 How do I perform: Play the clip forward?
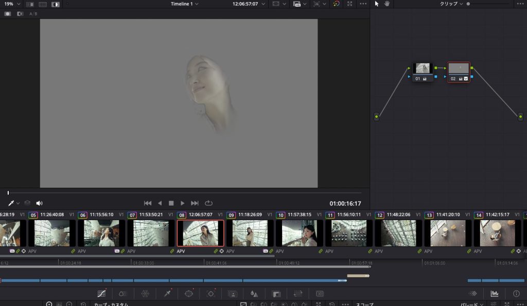click(182, 203)
